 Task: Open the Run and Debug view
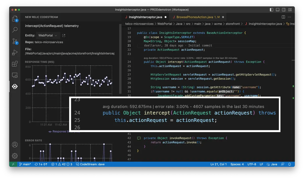(x=15, y=52)
